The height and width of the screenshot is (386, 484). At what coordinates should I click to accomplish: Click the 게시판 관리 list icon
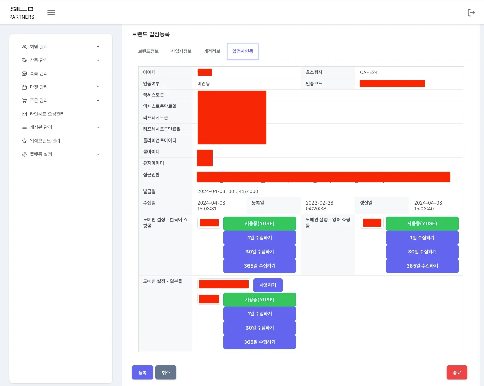(24, 127)
